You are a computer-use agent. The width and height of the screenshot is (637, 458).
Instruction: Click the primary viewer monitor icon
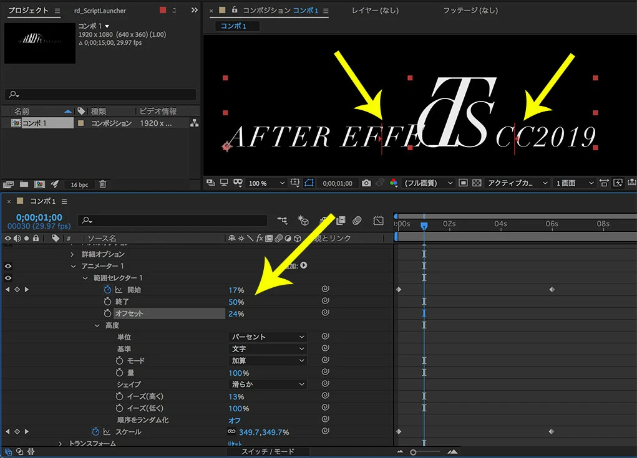coord(224,183)
